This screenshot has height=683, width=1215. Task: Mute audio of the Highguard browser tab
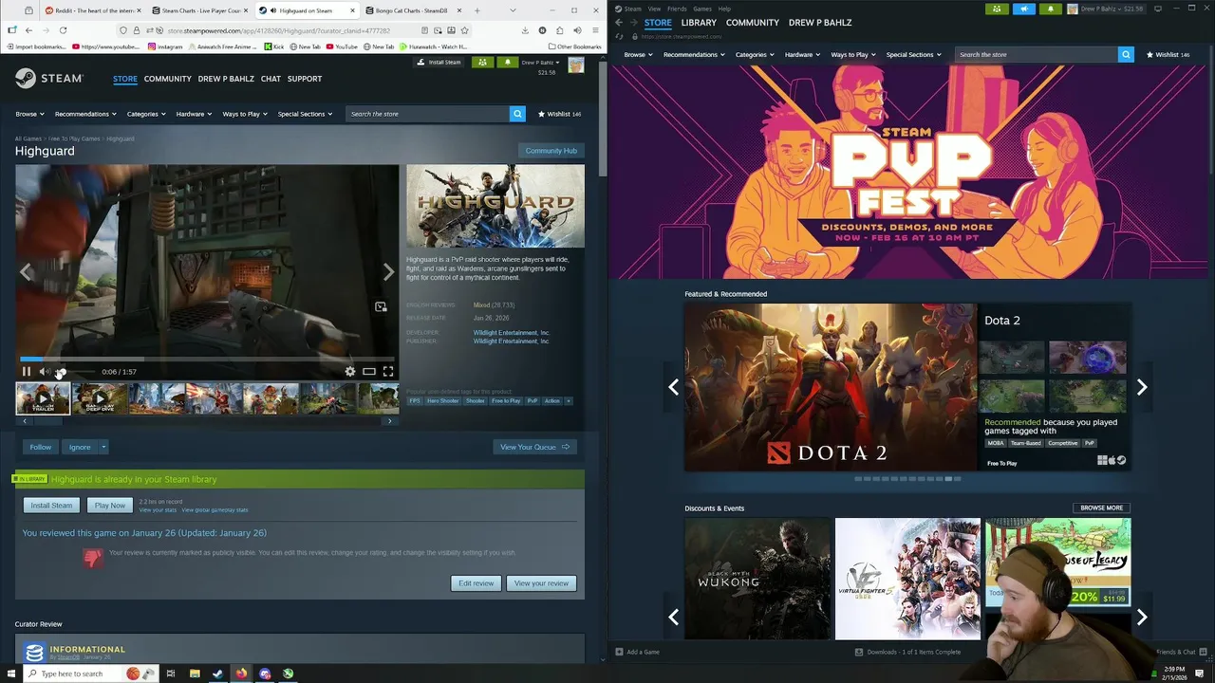coord(274,10)
